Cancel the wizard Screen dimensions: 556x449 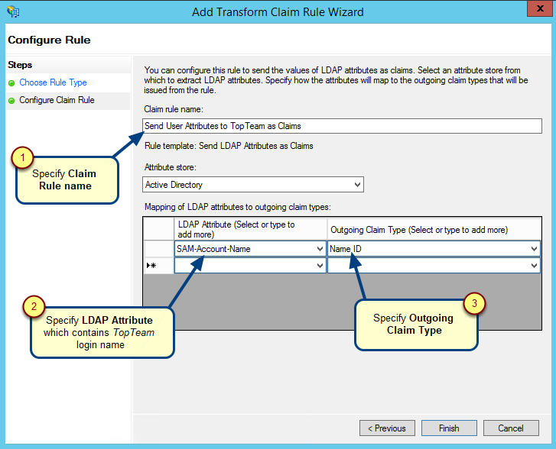[511, 428]
